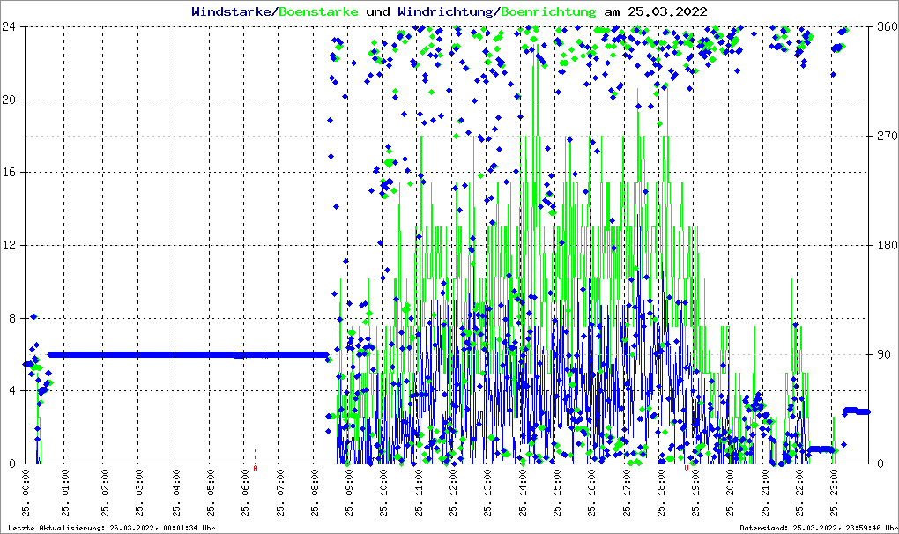
Task: Click the blue 'Windrichtung' title word
Action: click(445, 11)
